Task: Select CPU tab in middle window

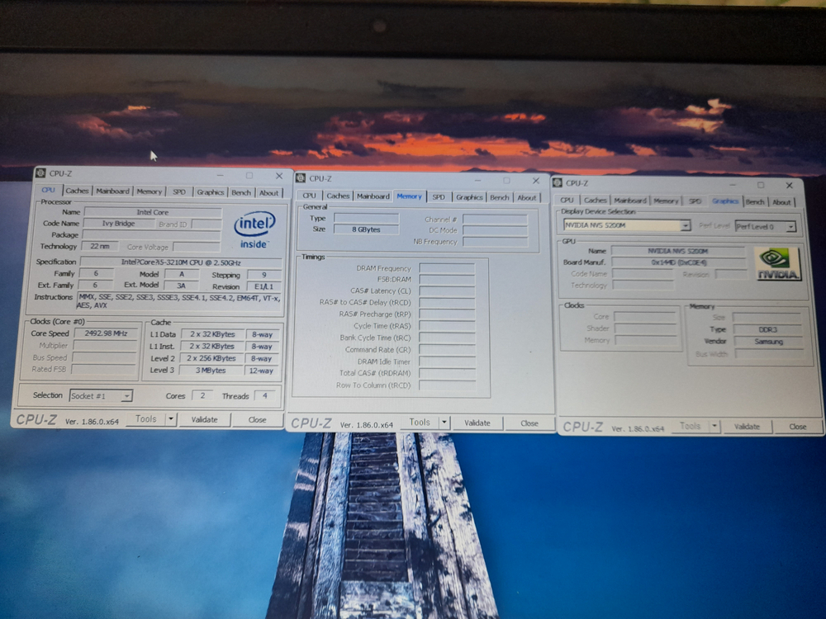Action: pos(309,196)
